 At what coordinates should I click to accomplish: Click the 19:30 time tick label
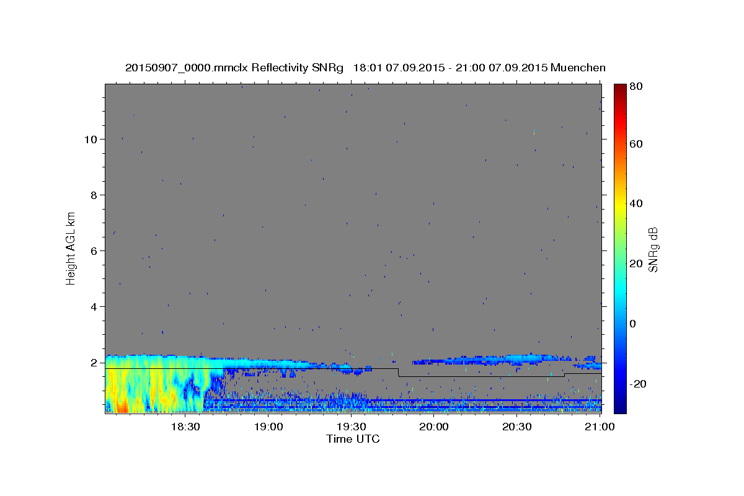click(352, 427)
